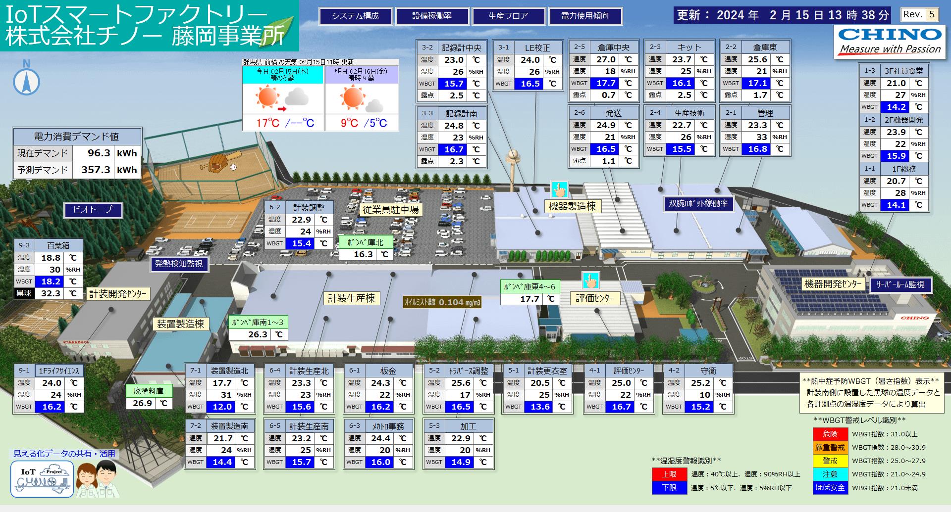The width and height of the screenshot is (951, 512).
Task: Click the 警戒 yellow WBGT swatch
Action: pos(830,461)
